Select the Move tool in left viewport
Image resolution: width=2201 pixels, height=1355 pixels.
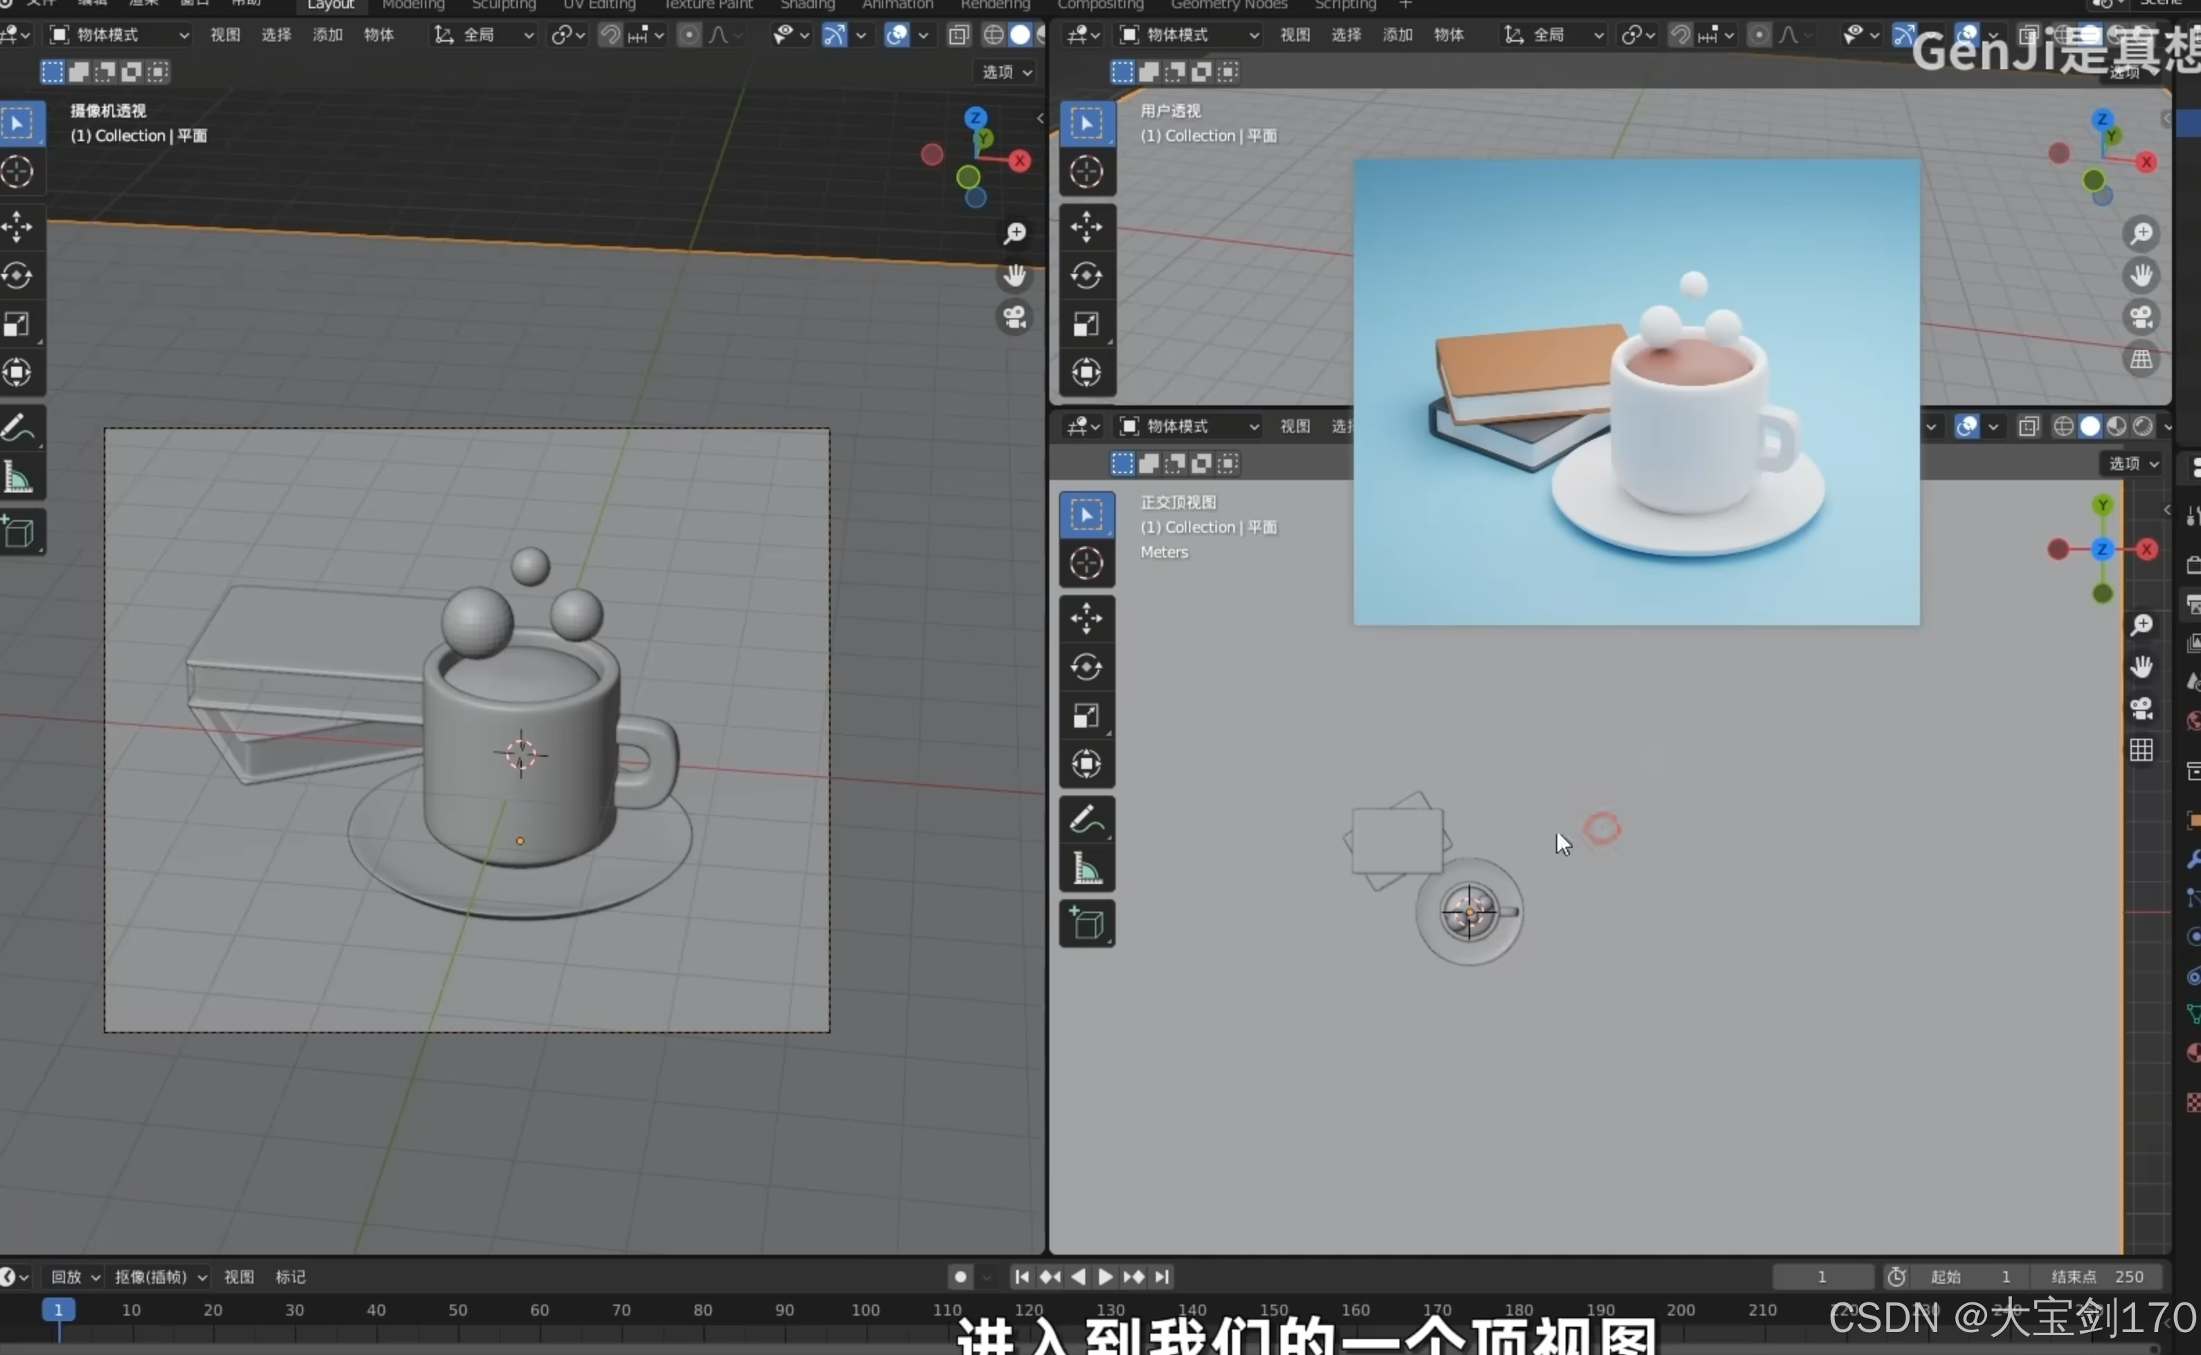pos(18,225)
